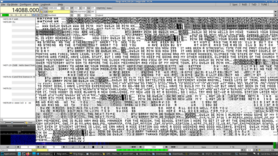The width and height of the screenshot is (278, 156).
Task: Increase waterfall lower level with right arrow
Action: pos(38,147)
